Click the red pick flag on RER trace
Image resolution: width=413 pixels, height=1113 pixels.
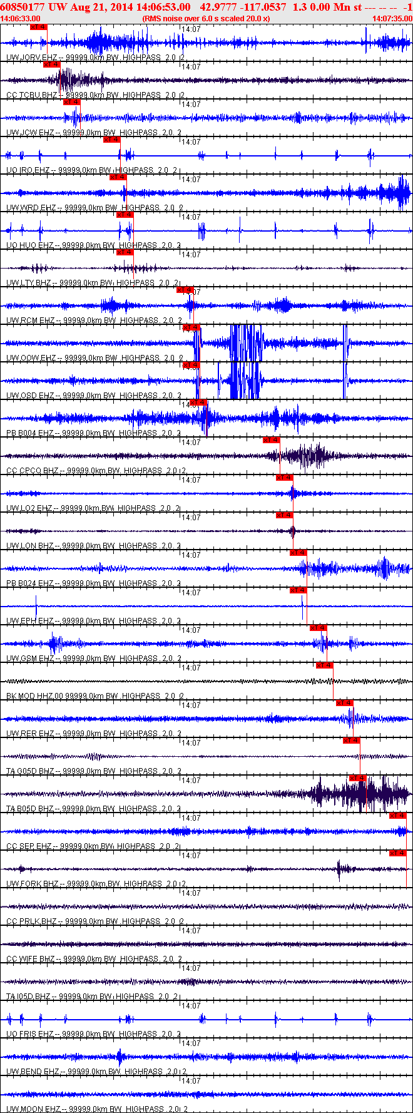345,703
